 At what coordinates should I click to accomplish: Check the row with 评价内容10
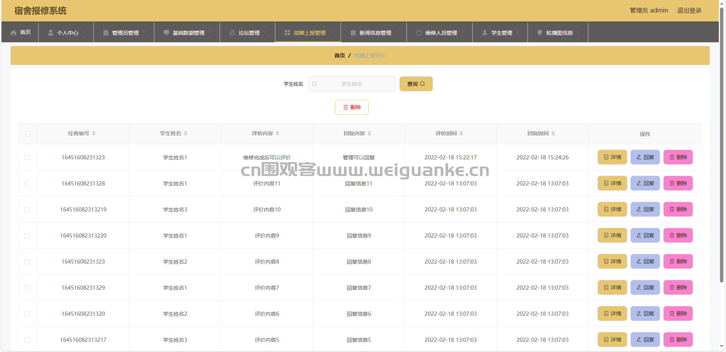(x=27, y=210)
